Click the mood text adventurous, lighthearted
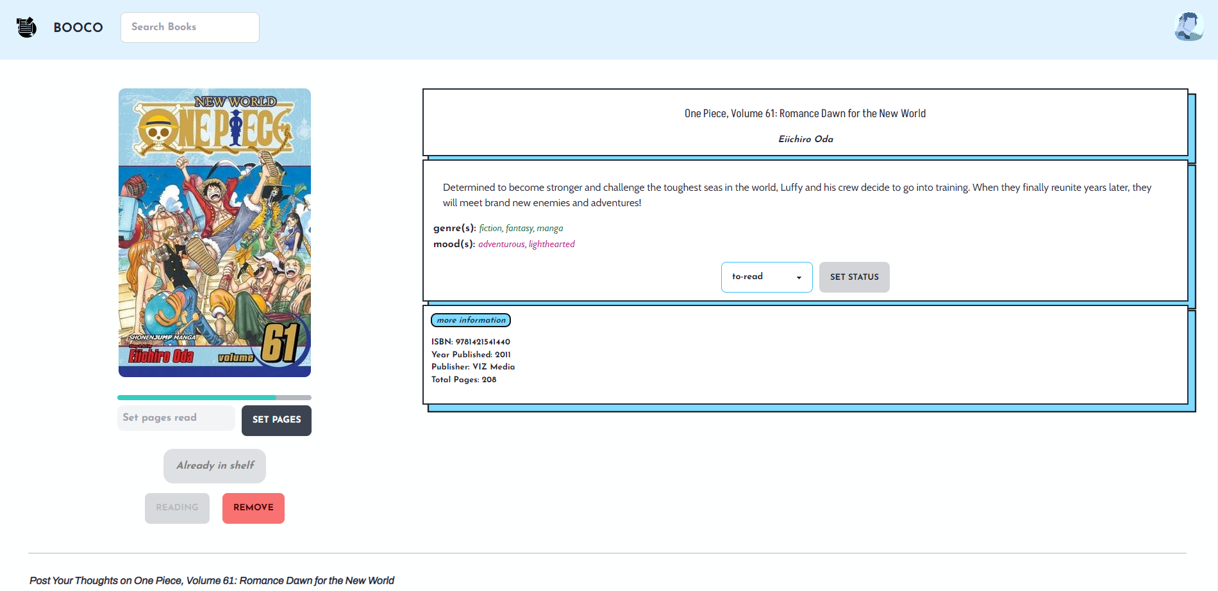The image size is (1218, 591). [x=526, y=245]
